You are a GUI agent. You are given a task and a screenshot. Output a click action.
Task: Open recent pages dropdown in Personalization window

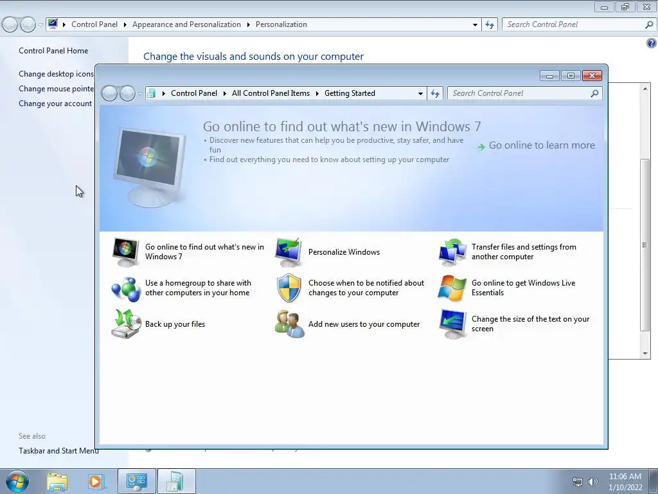point(40,25)
